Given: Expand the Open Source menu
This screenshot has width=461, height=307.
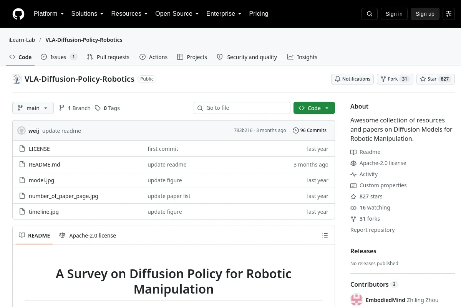Looking at the screenshot, I should [x=177, y=14].
